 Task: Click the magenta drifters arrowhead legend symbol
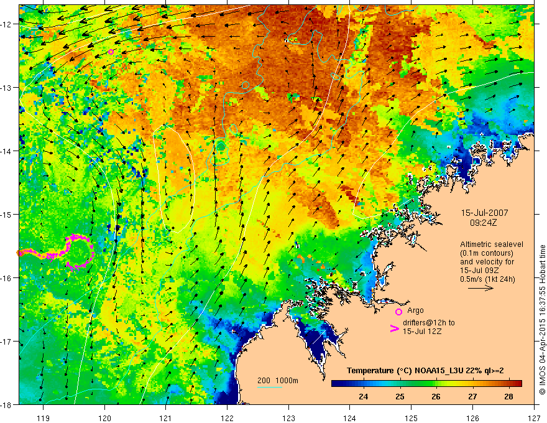[x=394, y=328]
